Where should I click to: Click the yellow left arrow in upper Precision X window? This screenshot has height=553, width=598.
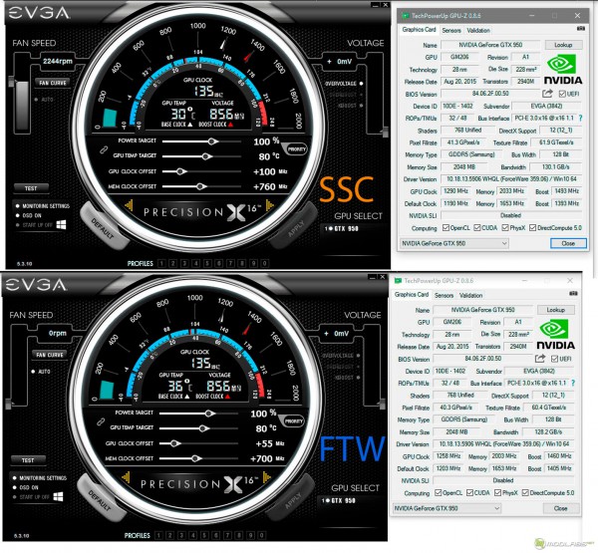(x=129, y=205)
